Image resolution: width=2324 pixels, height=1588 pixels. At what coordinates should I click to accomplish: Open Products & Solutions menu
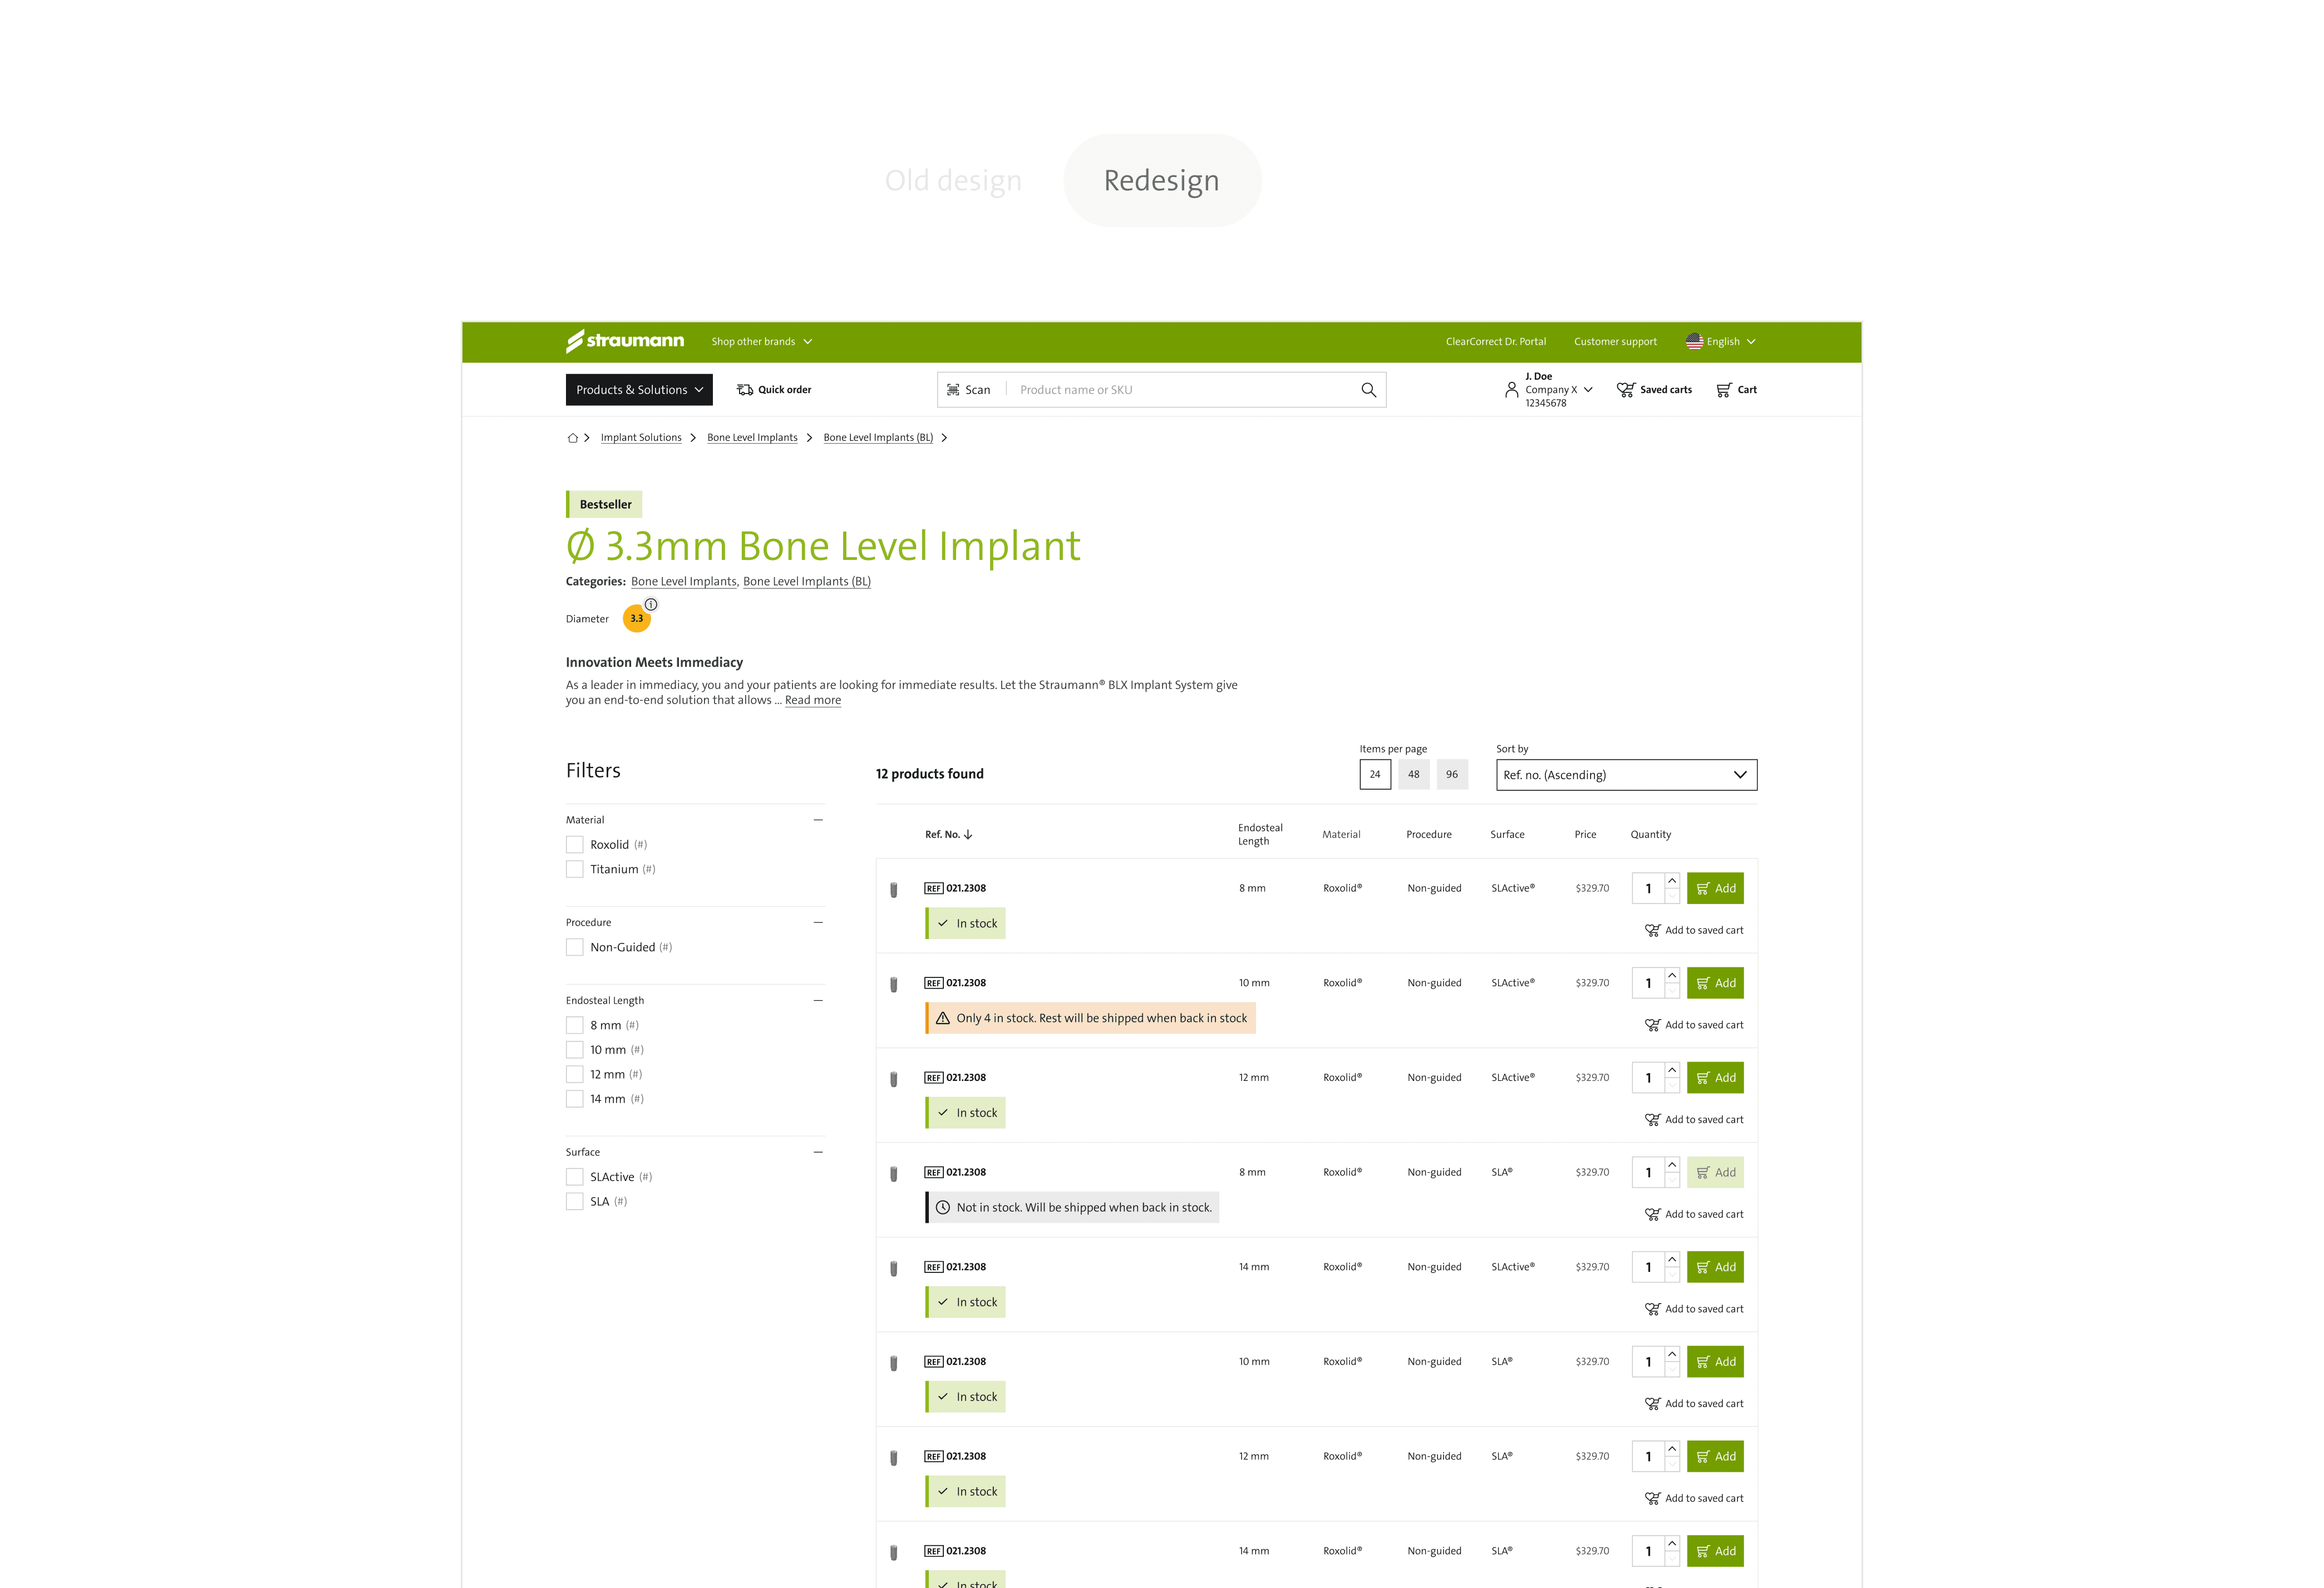[639, 390]
